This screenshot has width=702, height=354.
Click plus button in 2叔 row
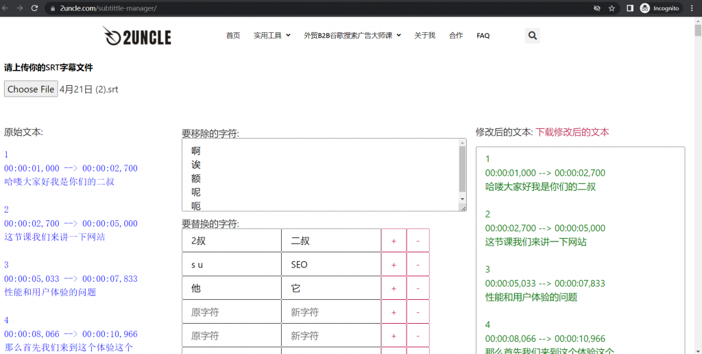point(394,241)
